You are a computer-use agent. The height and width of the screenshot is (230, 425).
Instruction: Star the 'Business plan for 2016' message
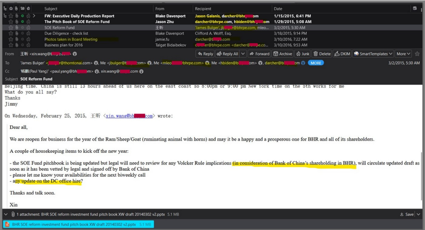tap(11, 45)
